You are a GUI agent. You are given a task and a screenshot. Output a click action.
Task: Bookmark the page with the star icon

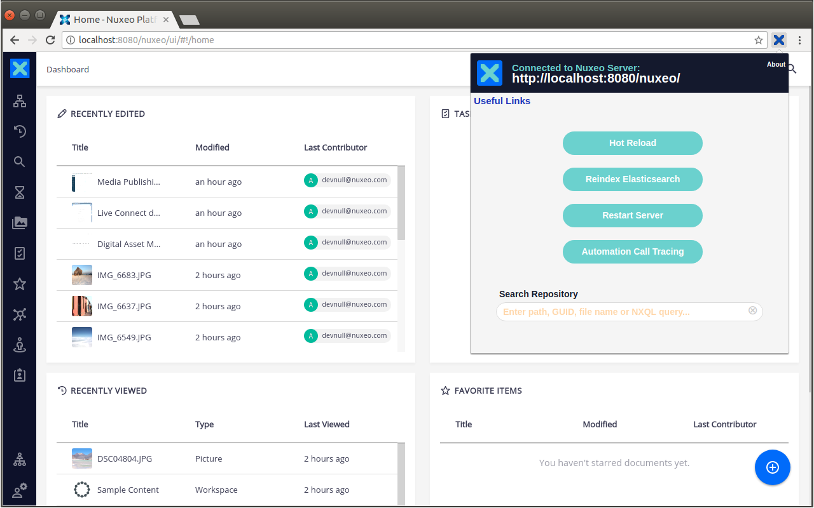pos(759,40)
